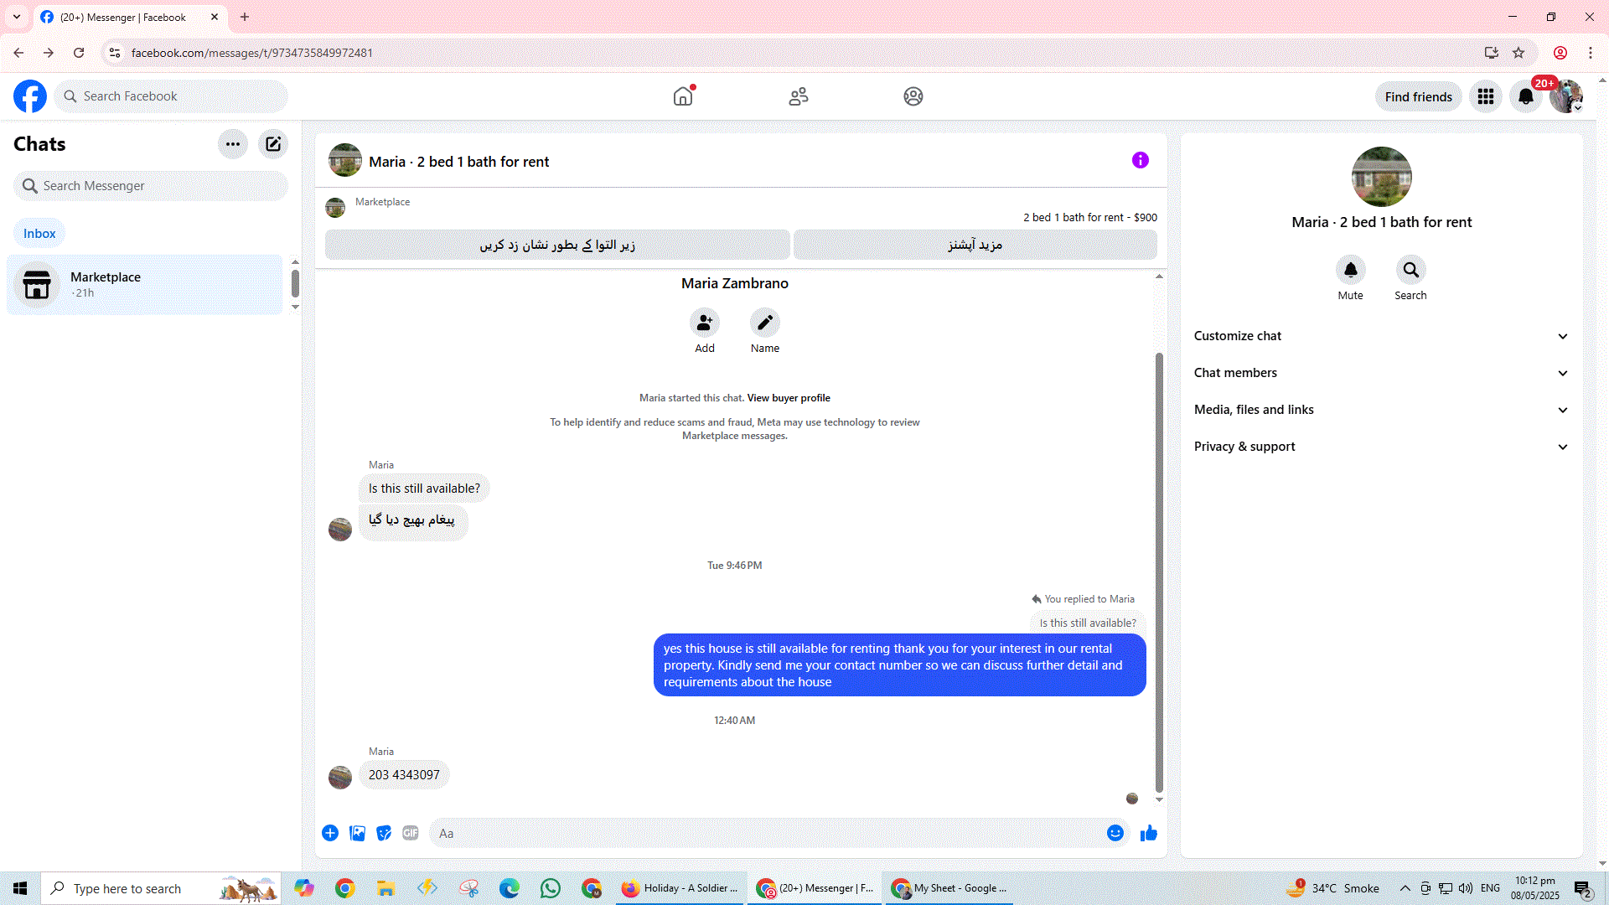Image resolution: width=1609 pixels, height=905 pixels.
Task: Open the Windows Start menu
Action: 20,888
